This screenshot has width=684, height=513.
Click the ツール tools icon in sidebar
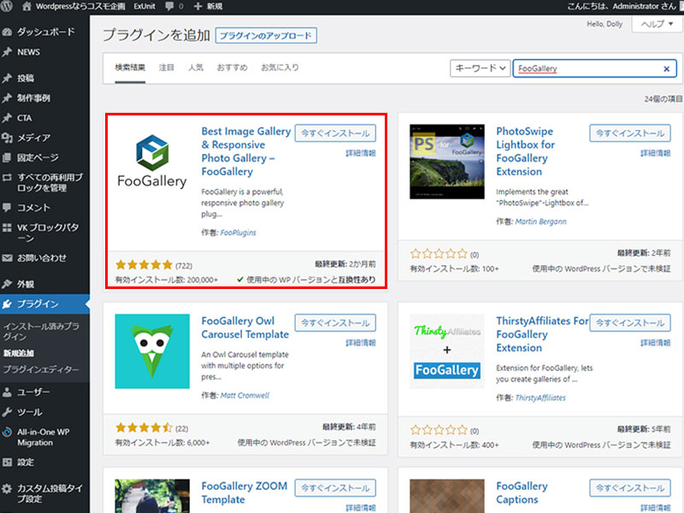[9, 411]
